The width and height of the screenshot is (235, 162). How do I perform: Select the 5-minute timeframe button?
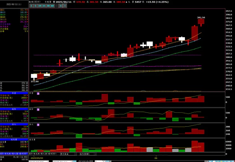point(35,6)
